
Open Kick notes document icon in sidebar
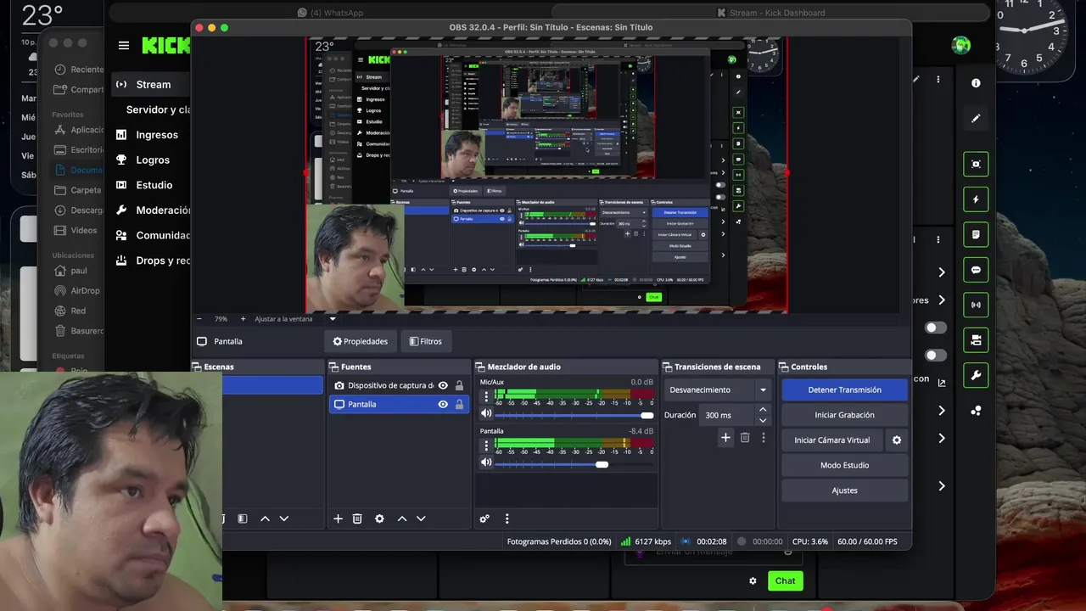[x=976, y=235]
